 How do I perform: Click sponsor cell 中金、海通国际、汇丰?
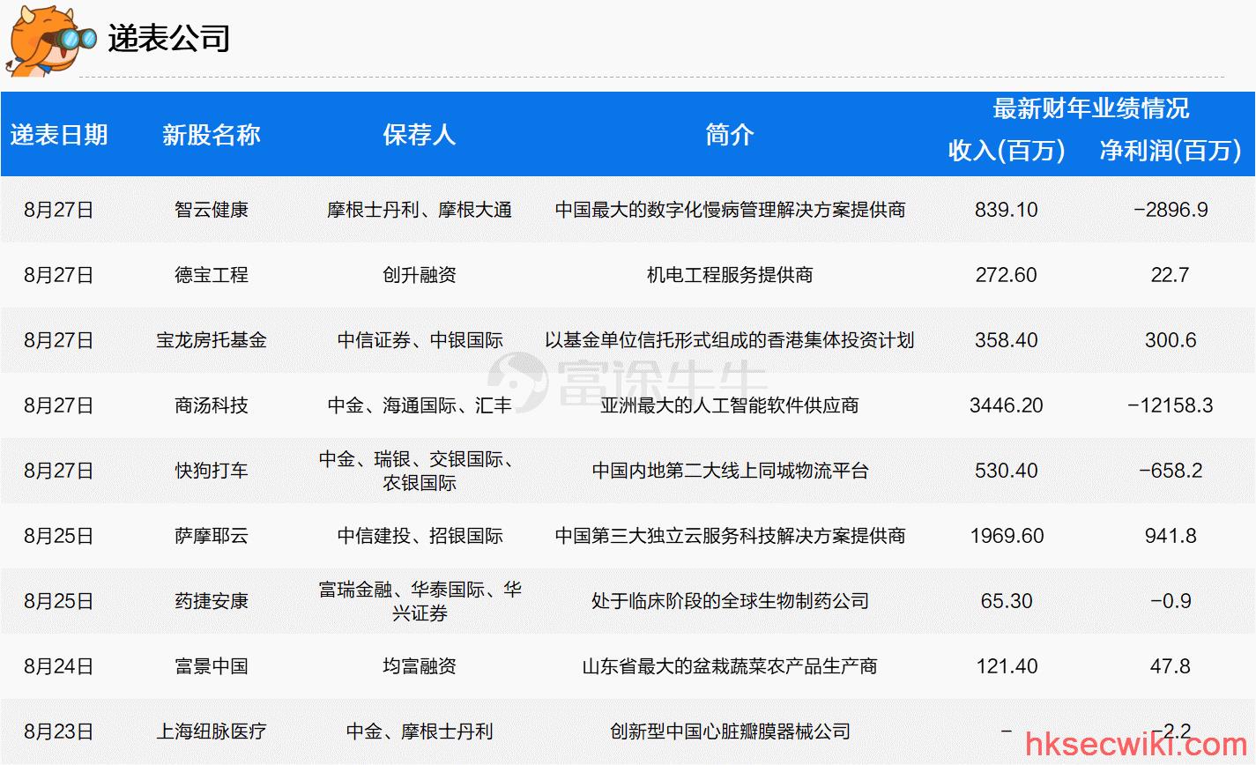(x=420, y=405)
